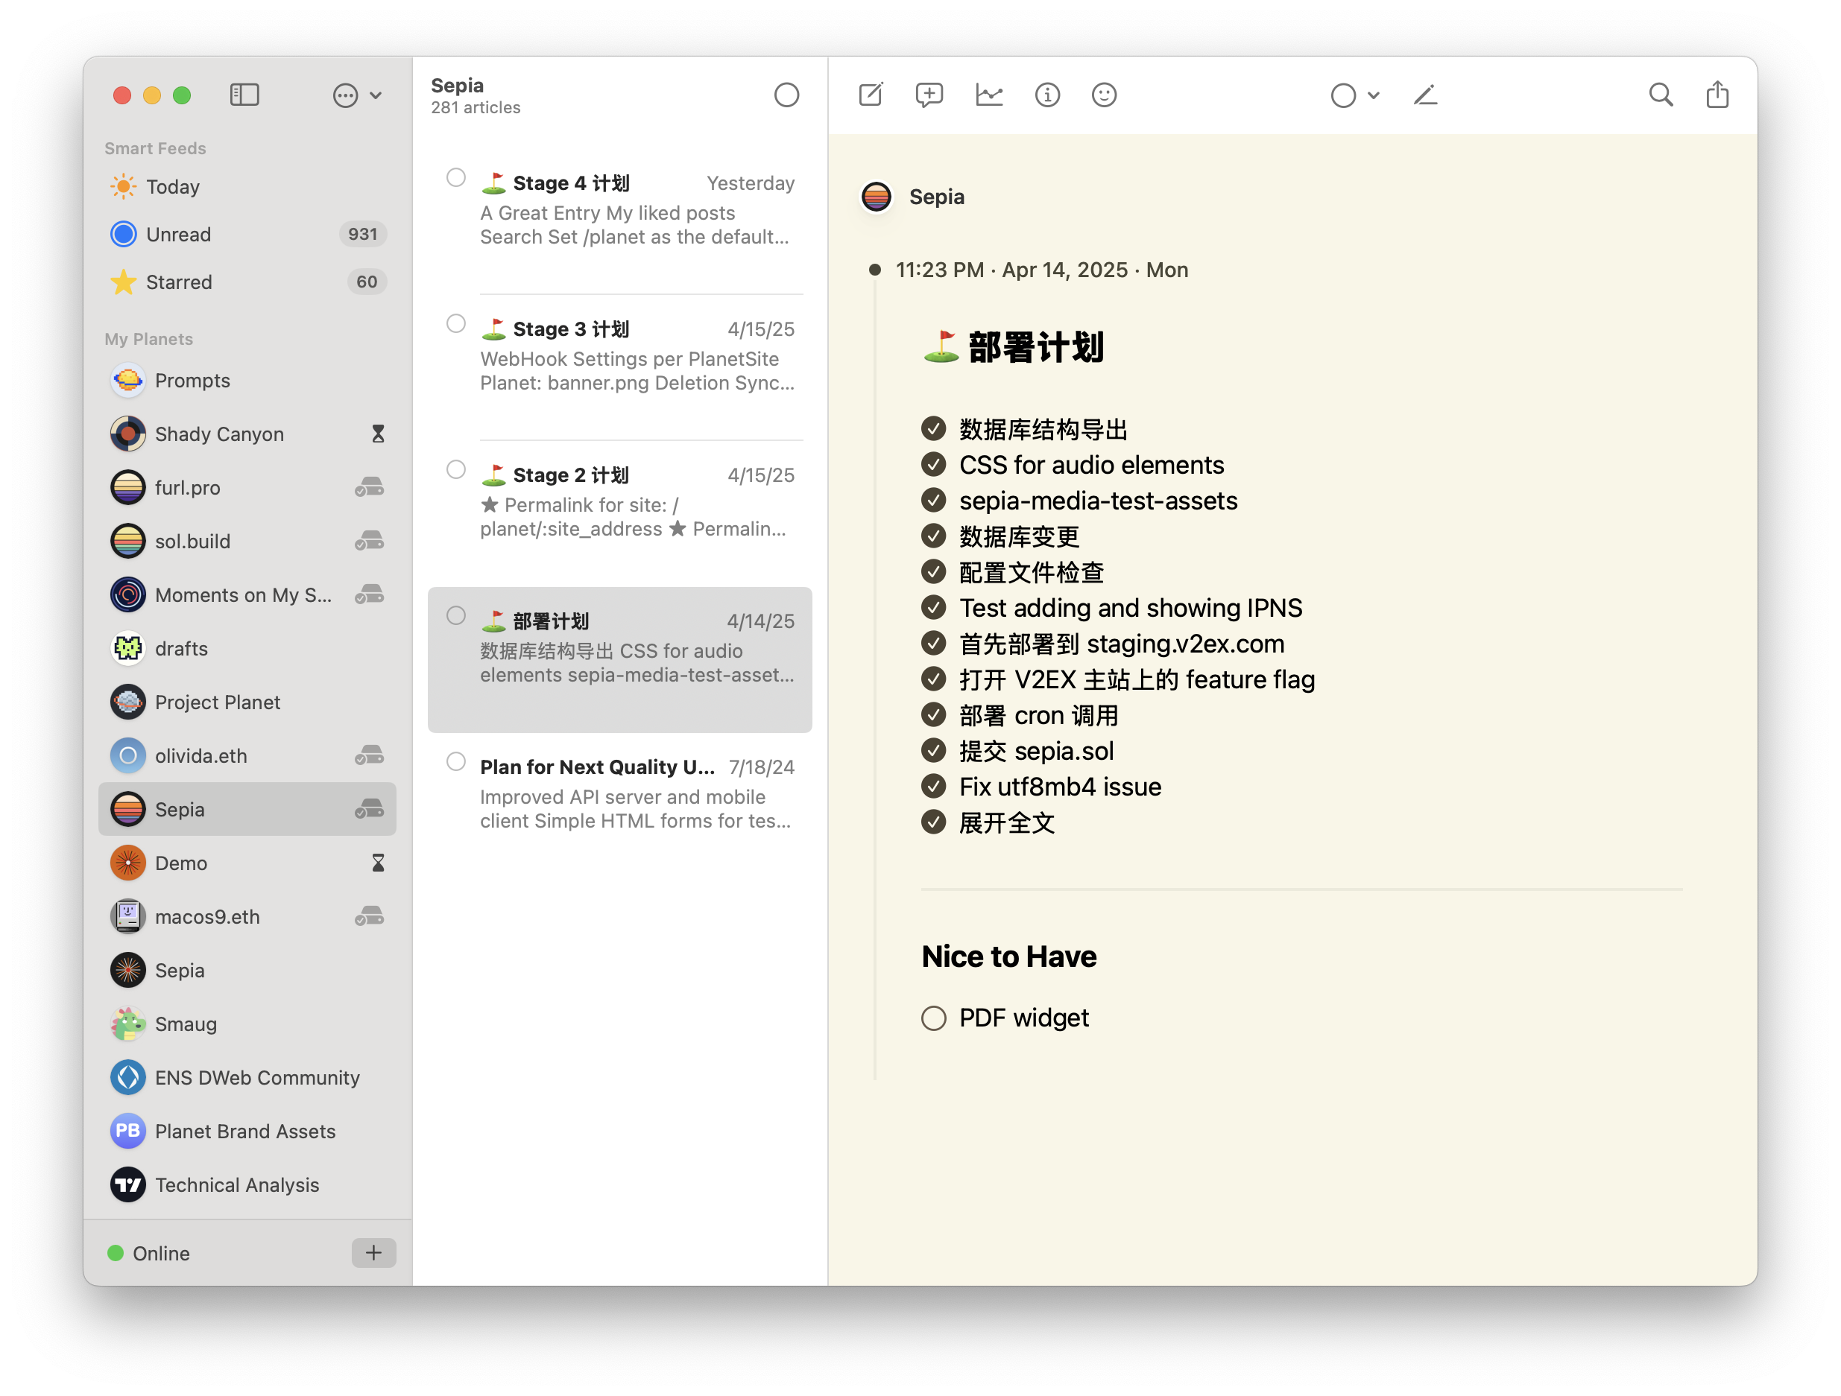Add an emoji reaction
The height and width of the screenshot is (1396, 1841).
tap(1105, 95)
